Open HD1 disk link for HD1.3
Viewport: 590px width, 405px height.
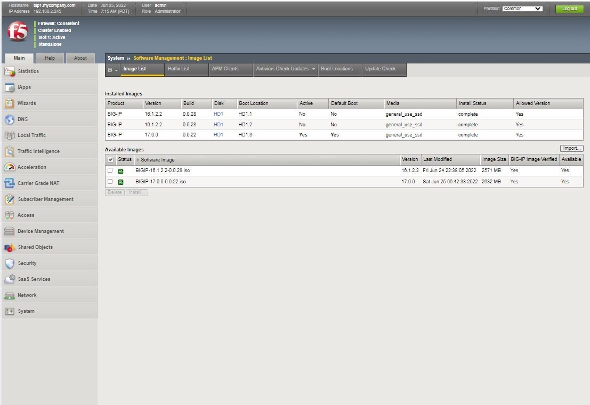tap(218, 135)
